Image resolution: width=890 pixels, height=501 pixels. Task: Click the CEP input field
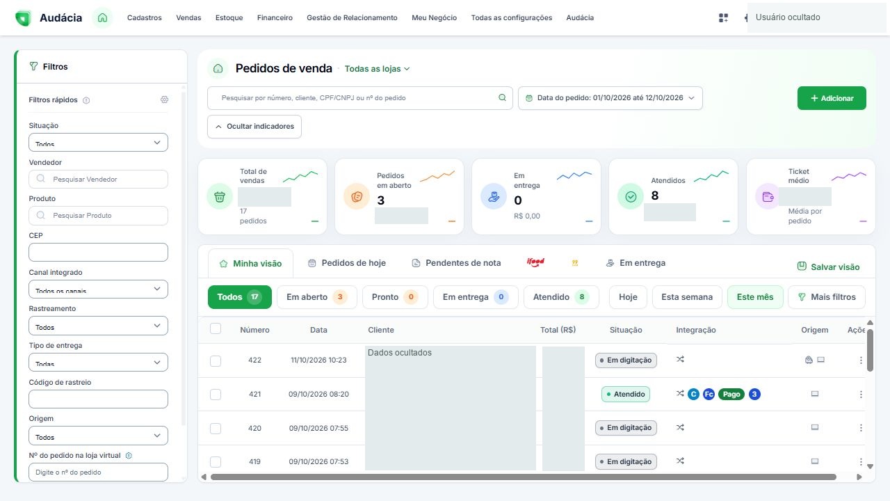(98, 252)
